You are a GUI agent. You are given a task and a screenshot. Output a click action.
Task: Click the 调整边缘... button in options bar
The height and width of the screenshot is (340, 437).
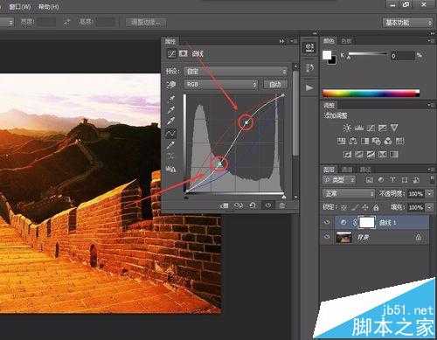click(x=146, y=22)
